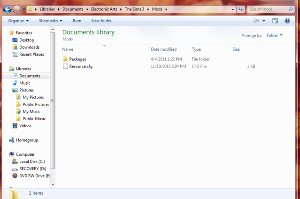Screen dimensions: 300x199
Task: Open the Share with menu
Action: [x=51, y=21]
